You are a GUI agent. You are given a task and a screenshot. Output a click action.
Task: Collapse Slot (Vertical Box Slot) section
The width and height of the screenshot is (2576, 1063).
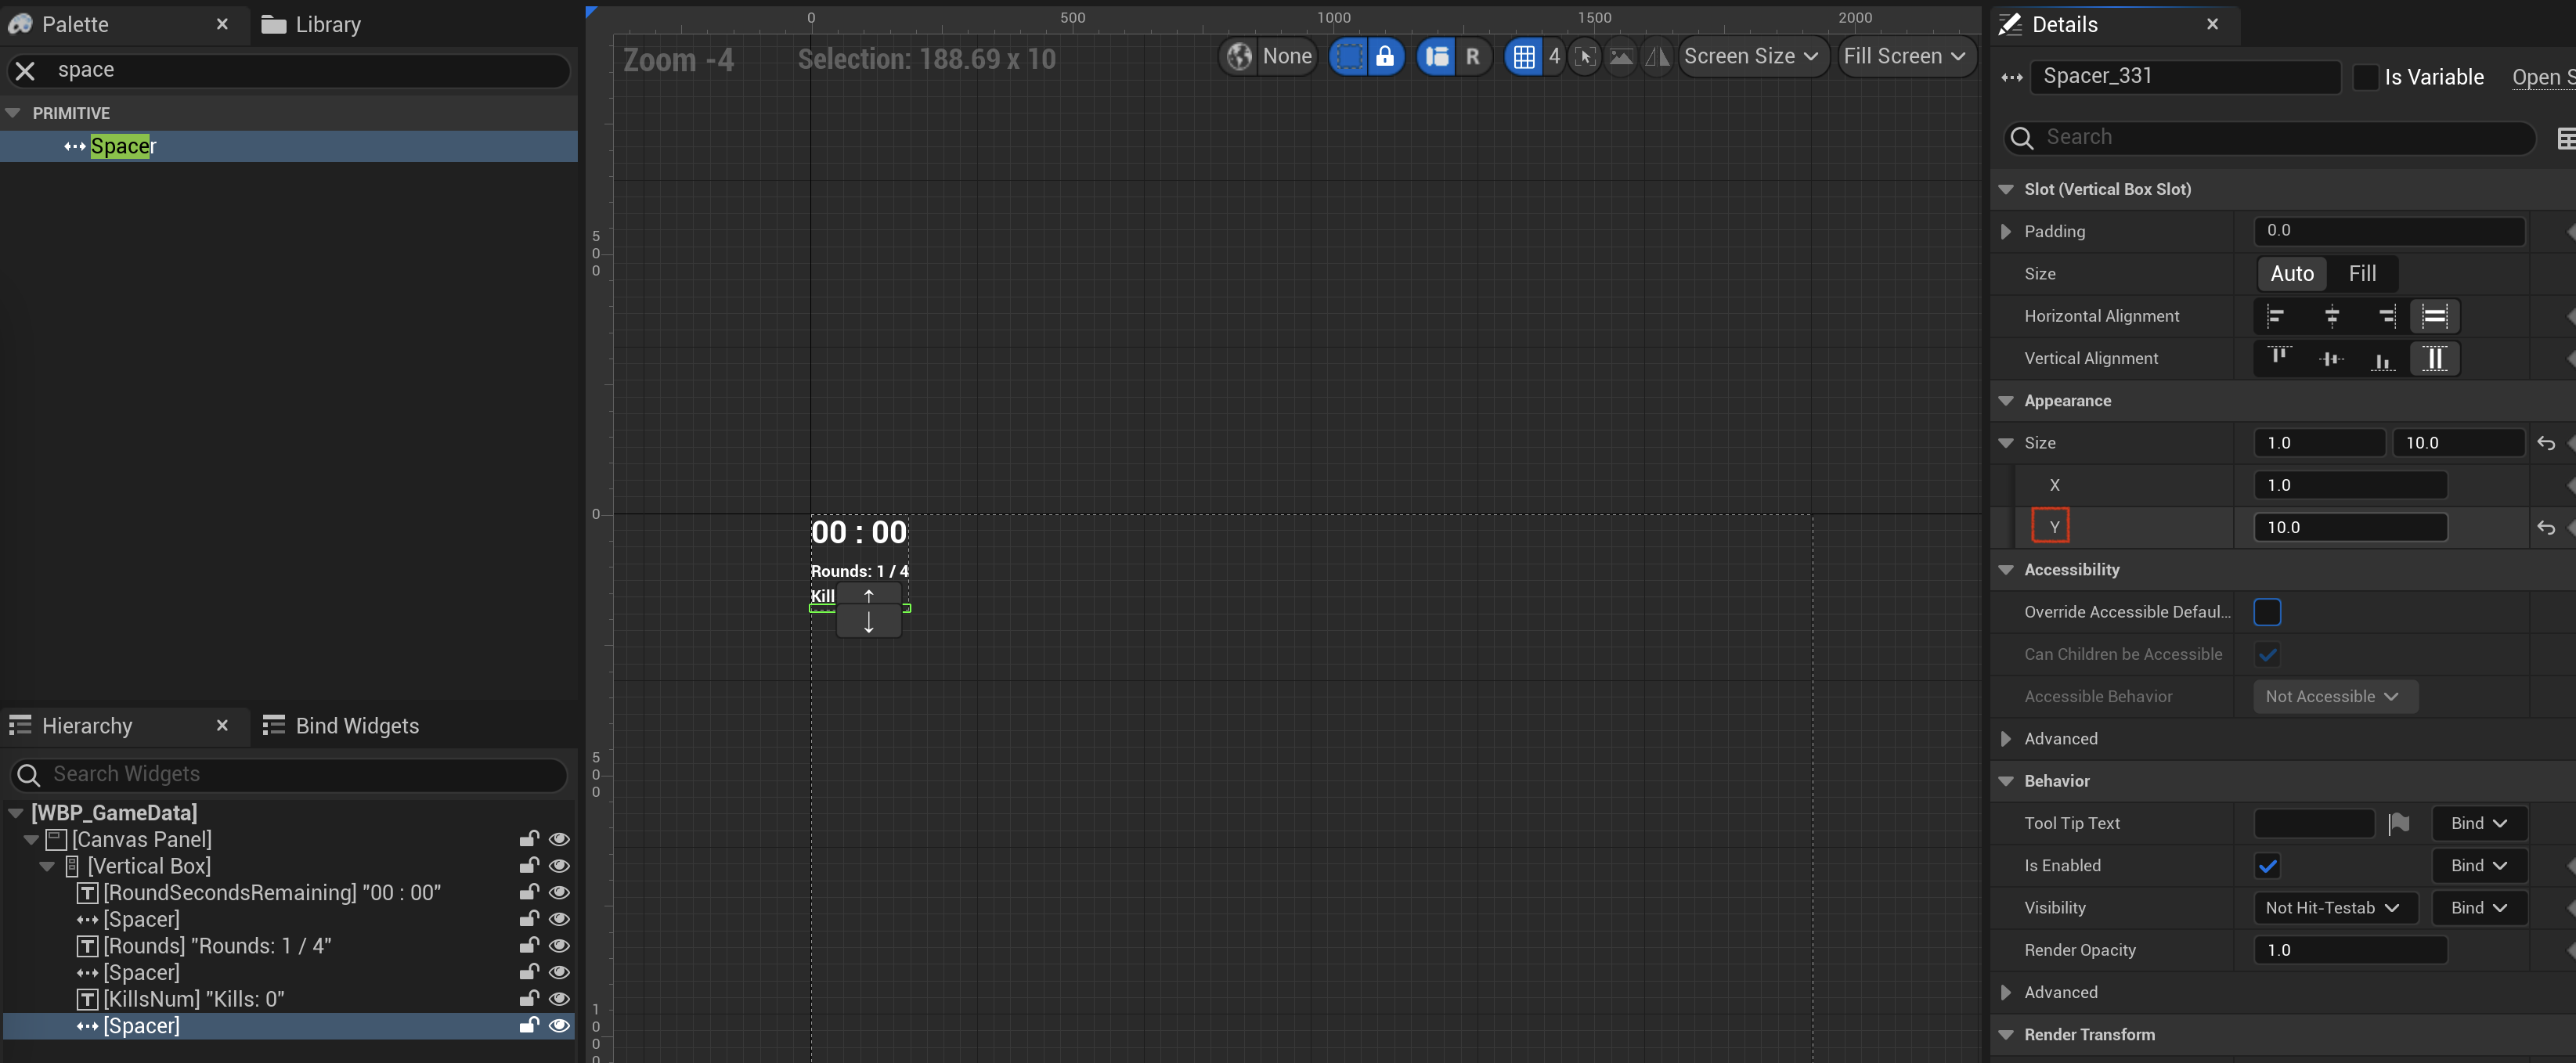click(x=2006, y=189)
